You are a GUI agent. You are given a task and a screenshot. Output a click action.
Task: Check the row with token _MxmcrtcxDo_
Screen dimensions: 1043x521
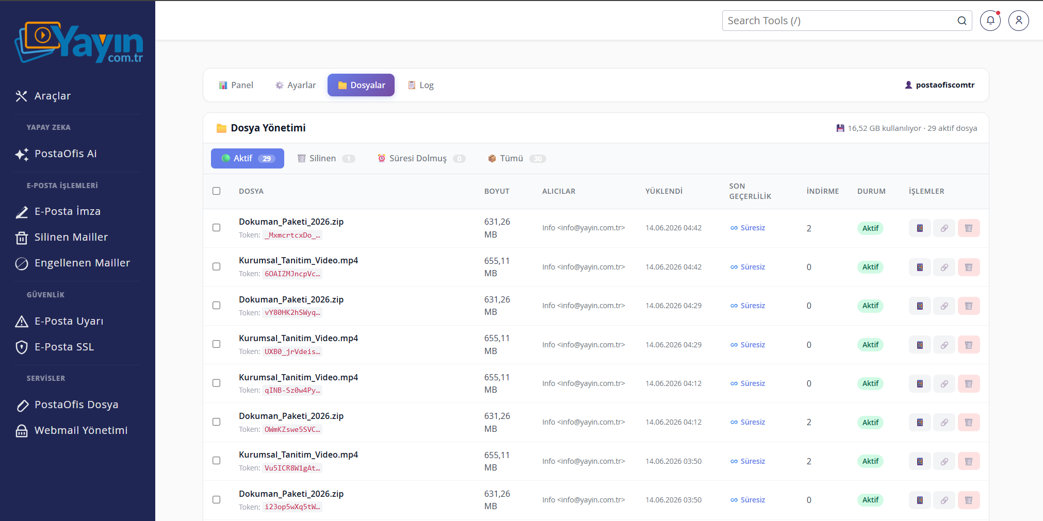click(x=217, y=228)
